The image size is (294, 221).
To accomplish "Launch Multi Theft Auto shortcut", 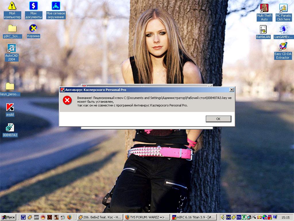I will pyautogui.click(x=264, y=8).
